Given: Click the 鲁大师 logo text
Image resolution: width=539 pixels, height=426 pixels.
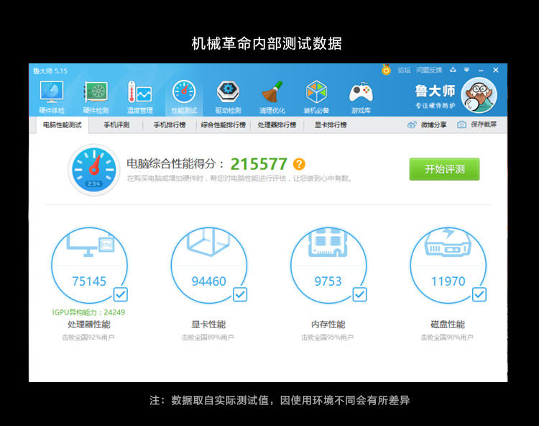Looking at the screenshot, I should coord(435,91).
